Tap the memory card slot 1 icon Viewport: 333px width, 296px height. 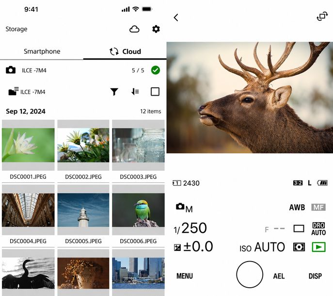176,183
